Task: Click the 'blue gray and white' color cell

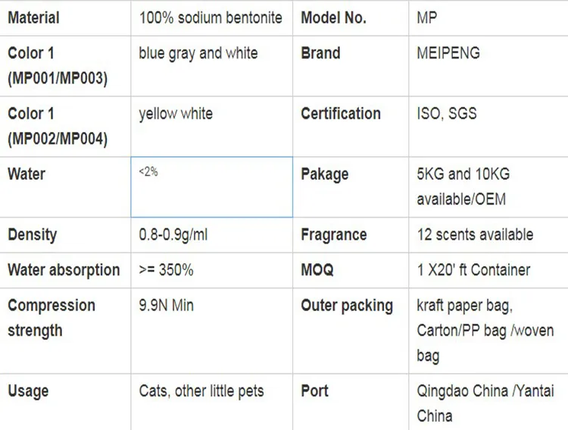Action: [198, 54]
